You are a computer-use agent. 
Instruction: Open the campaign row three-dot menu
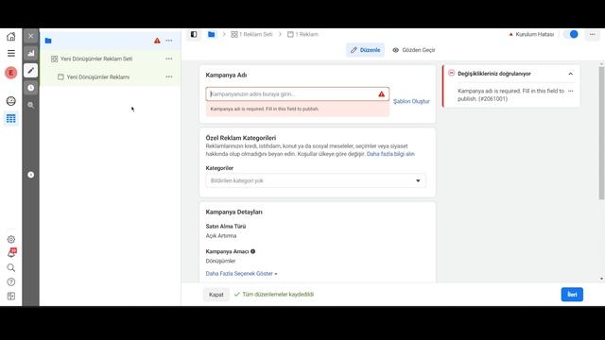[x=169, y=41]
